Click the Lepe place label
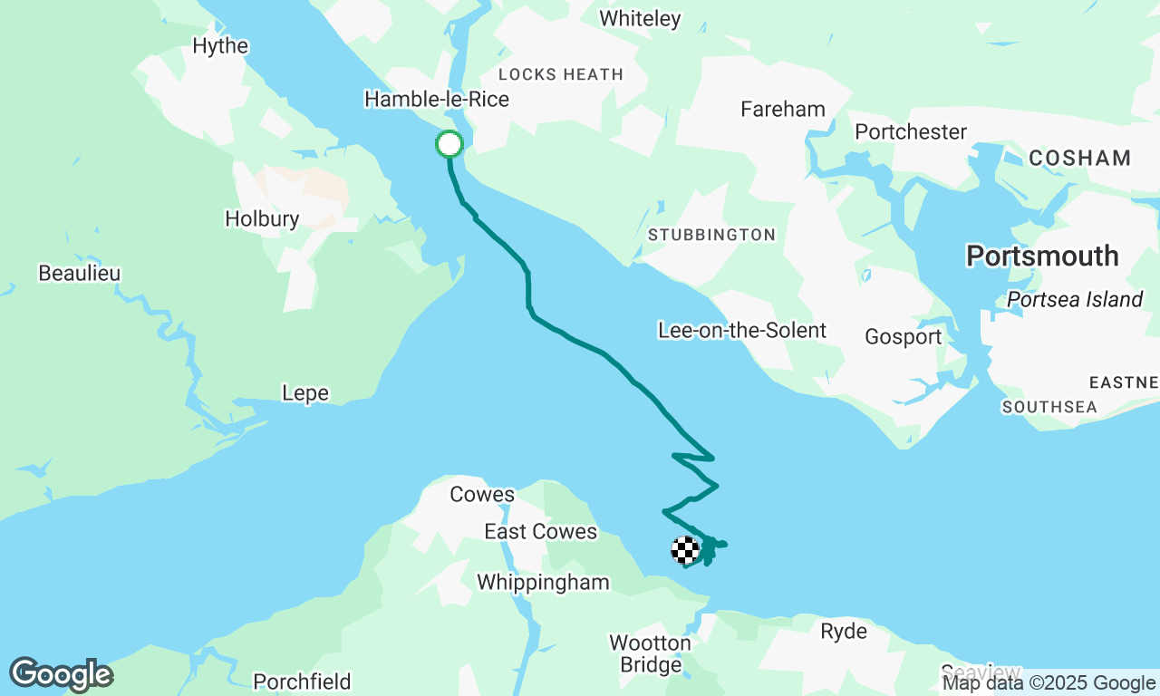Image resolution: width=1160 pixels, height=696 pixels. [x=305, y=393]
